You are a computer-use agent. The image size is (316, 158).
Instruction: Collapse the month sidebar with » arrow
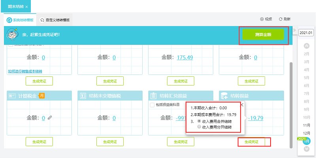pyautogui.click(x=294, y=30)
